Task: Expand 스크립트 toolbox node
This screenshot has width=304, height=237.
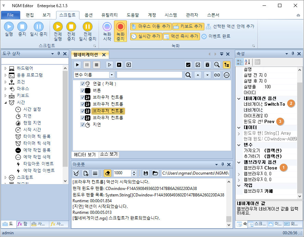Action: [x=5, y=177]
